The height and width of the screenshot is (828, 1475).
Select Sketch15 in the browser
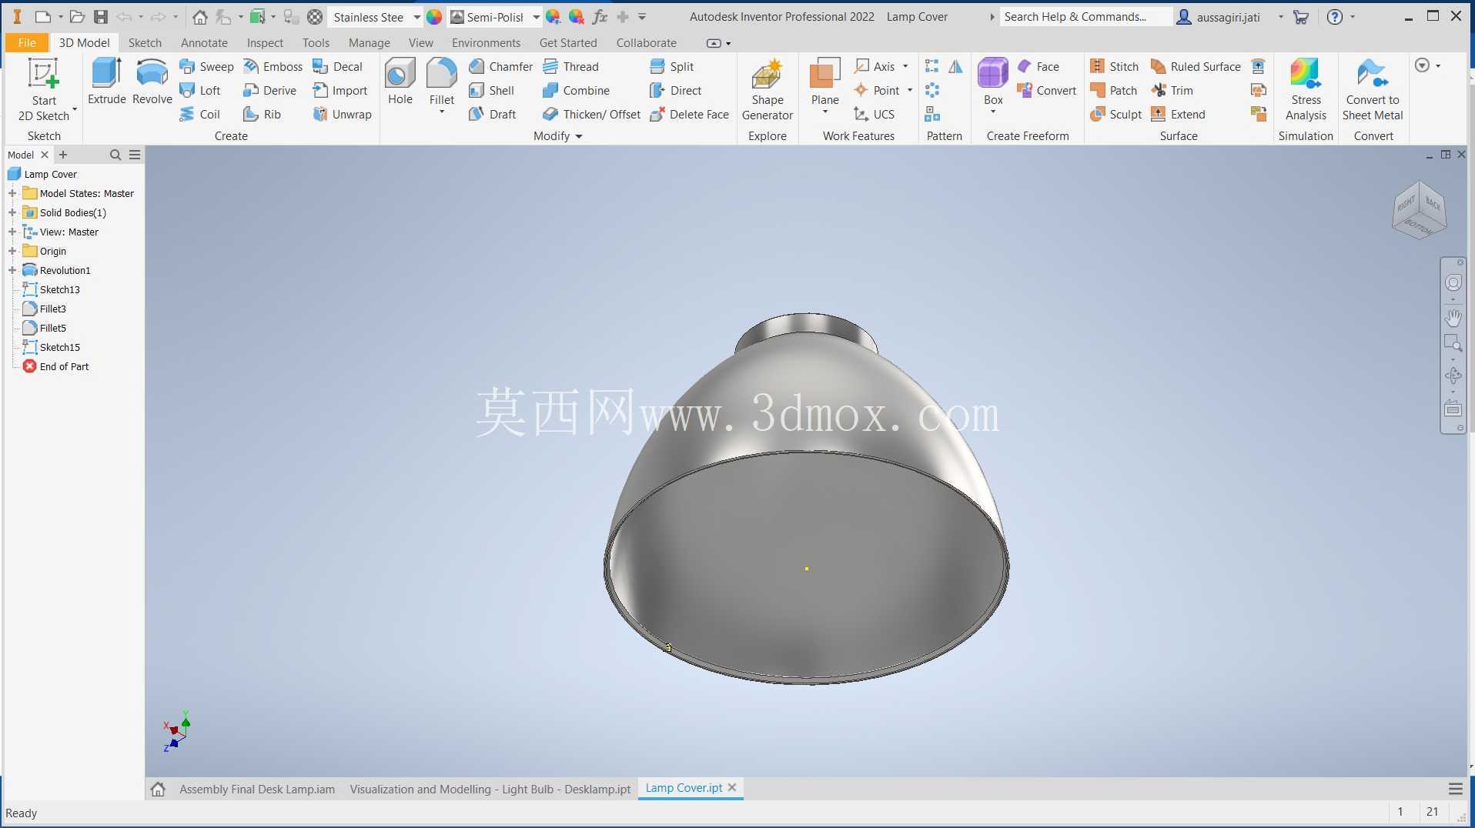point(59,348)
